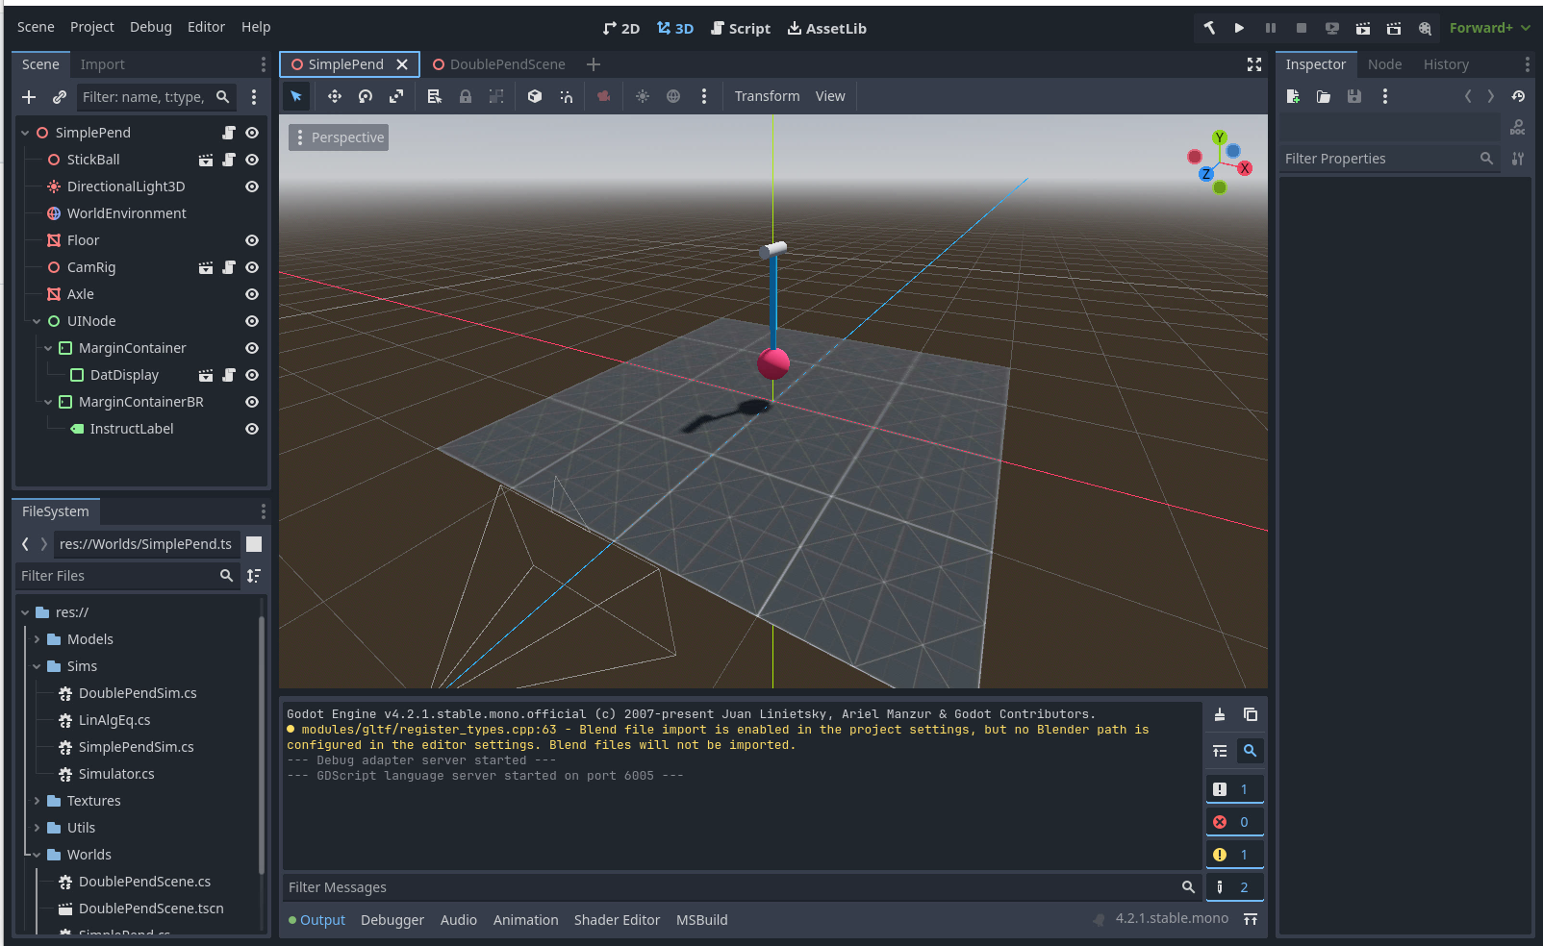Viewport: 1543px width, 946px height.
Task: Run the project with play button
Action: [x=1240, y=28]
